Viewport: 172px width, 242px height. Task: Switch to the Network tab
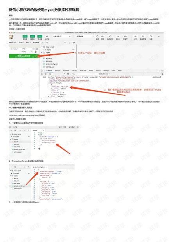pyautogui.click(x=66, y=71)
